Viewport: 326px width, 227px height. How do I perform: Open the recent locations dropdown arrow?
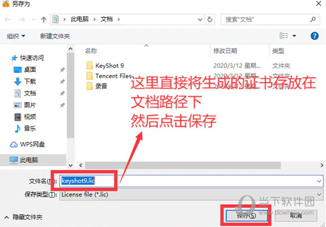click(33, 20)
